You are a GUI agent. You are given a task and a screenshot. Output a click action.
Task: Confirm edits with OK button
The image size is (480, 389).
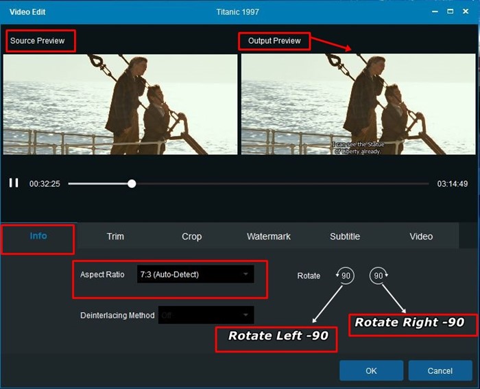tap(371, 370)
